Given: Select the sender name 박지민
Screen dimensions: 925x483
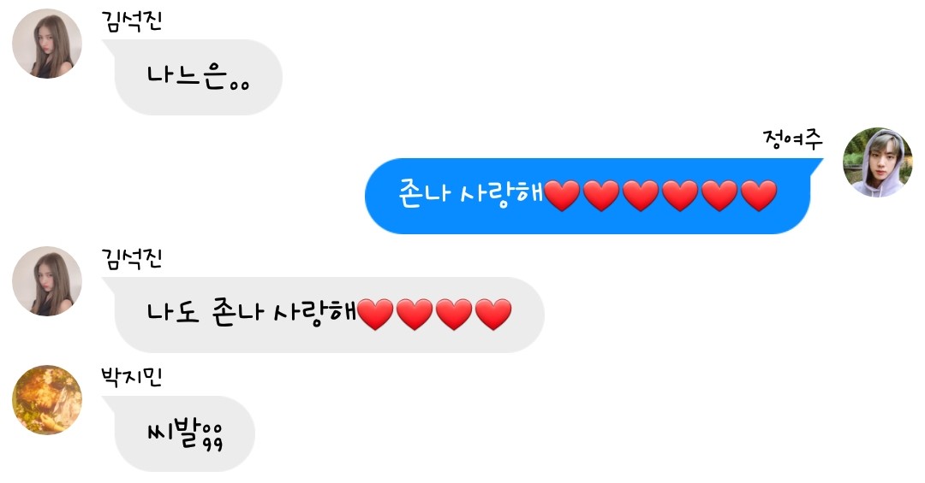Looking at the screenshot, I should [x=132, y=377].
